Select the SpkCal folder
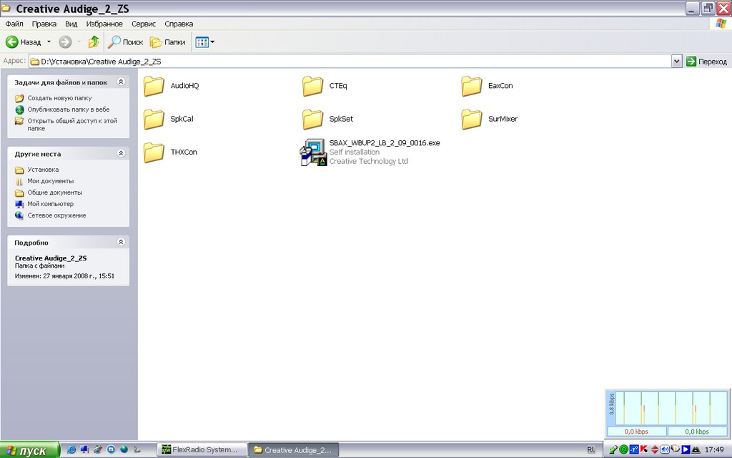The height and width of the screenshot is (458, 732). (x=154, y=119)
